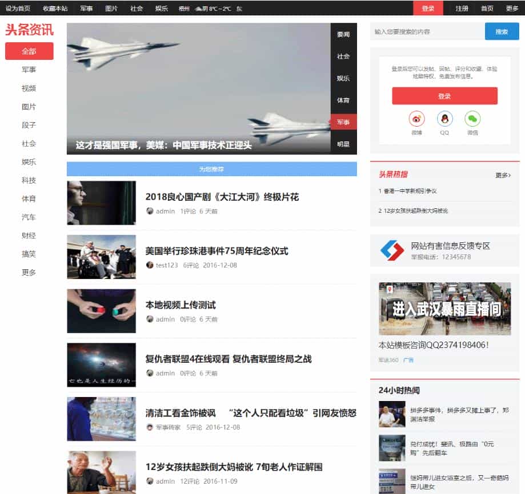The width and height of the screenshot is (525, 494).
Task: Open 更多 in the top-right navigation
Action: click(512, 9)
